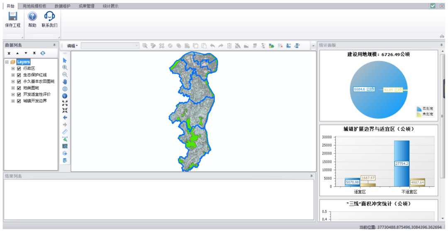Activate the zoom in magnifier tool
The width and height of the screenshot is (448, 231).
tap(65, 67)
